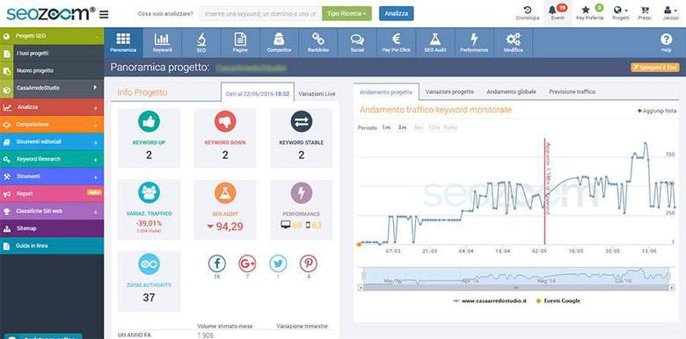
Task: Open I tuoi progetti in sidebar
Action: click(x=52, y=54)
